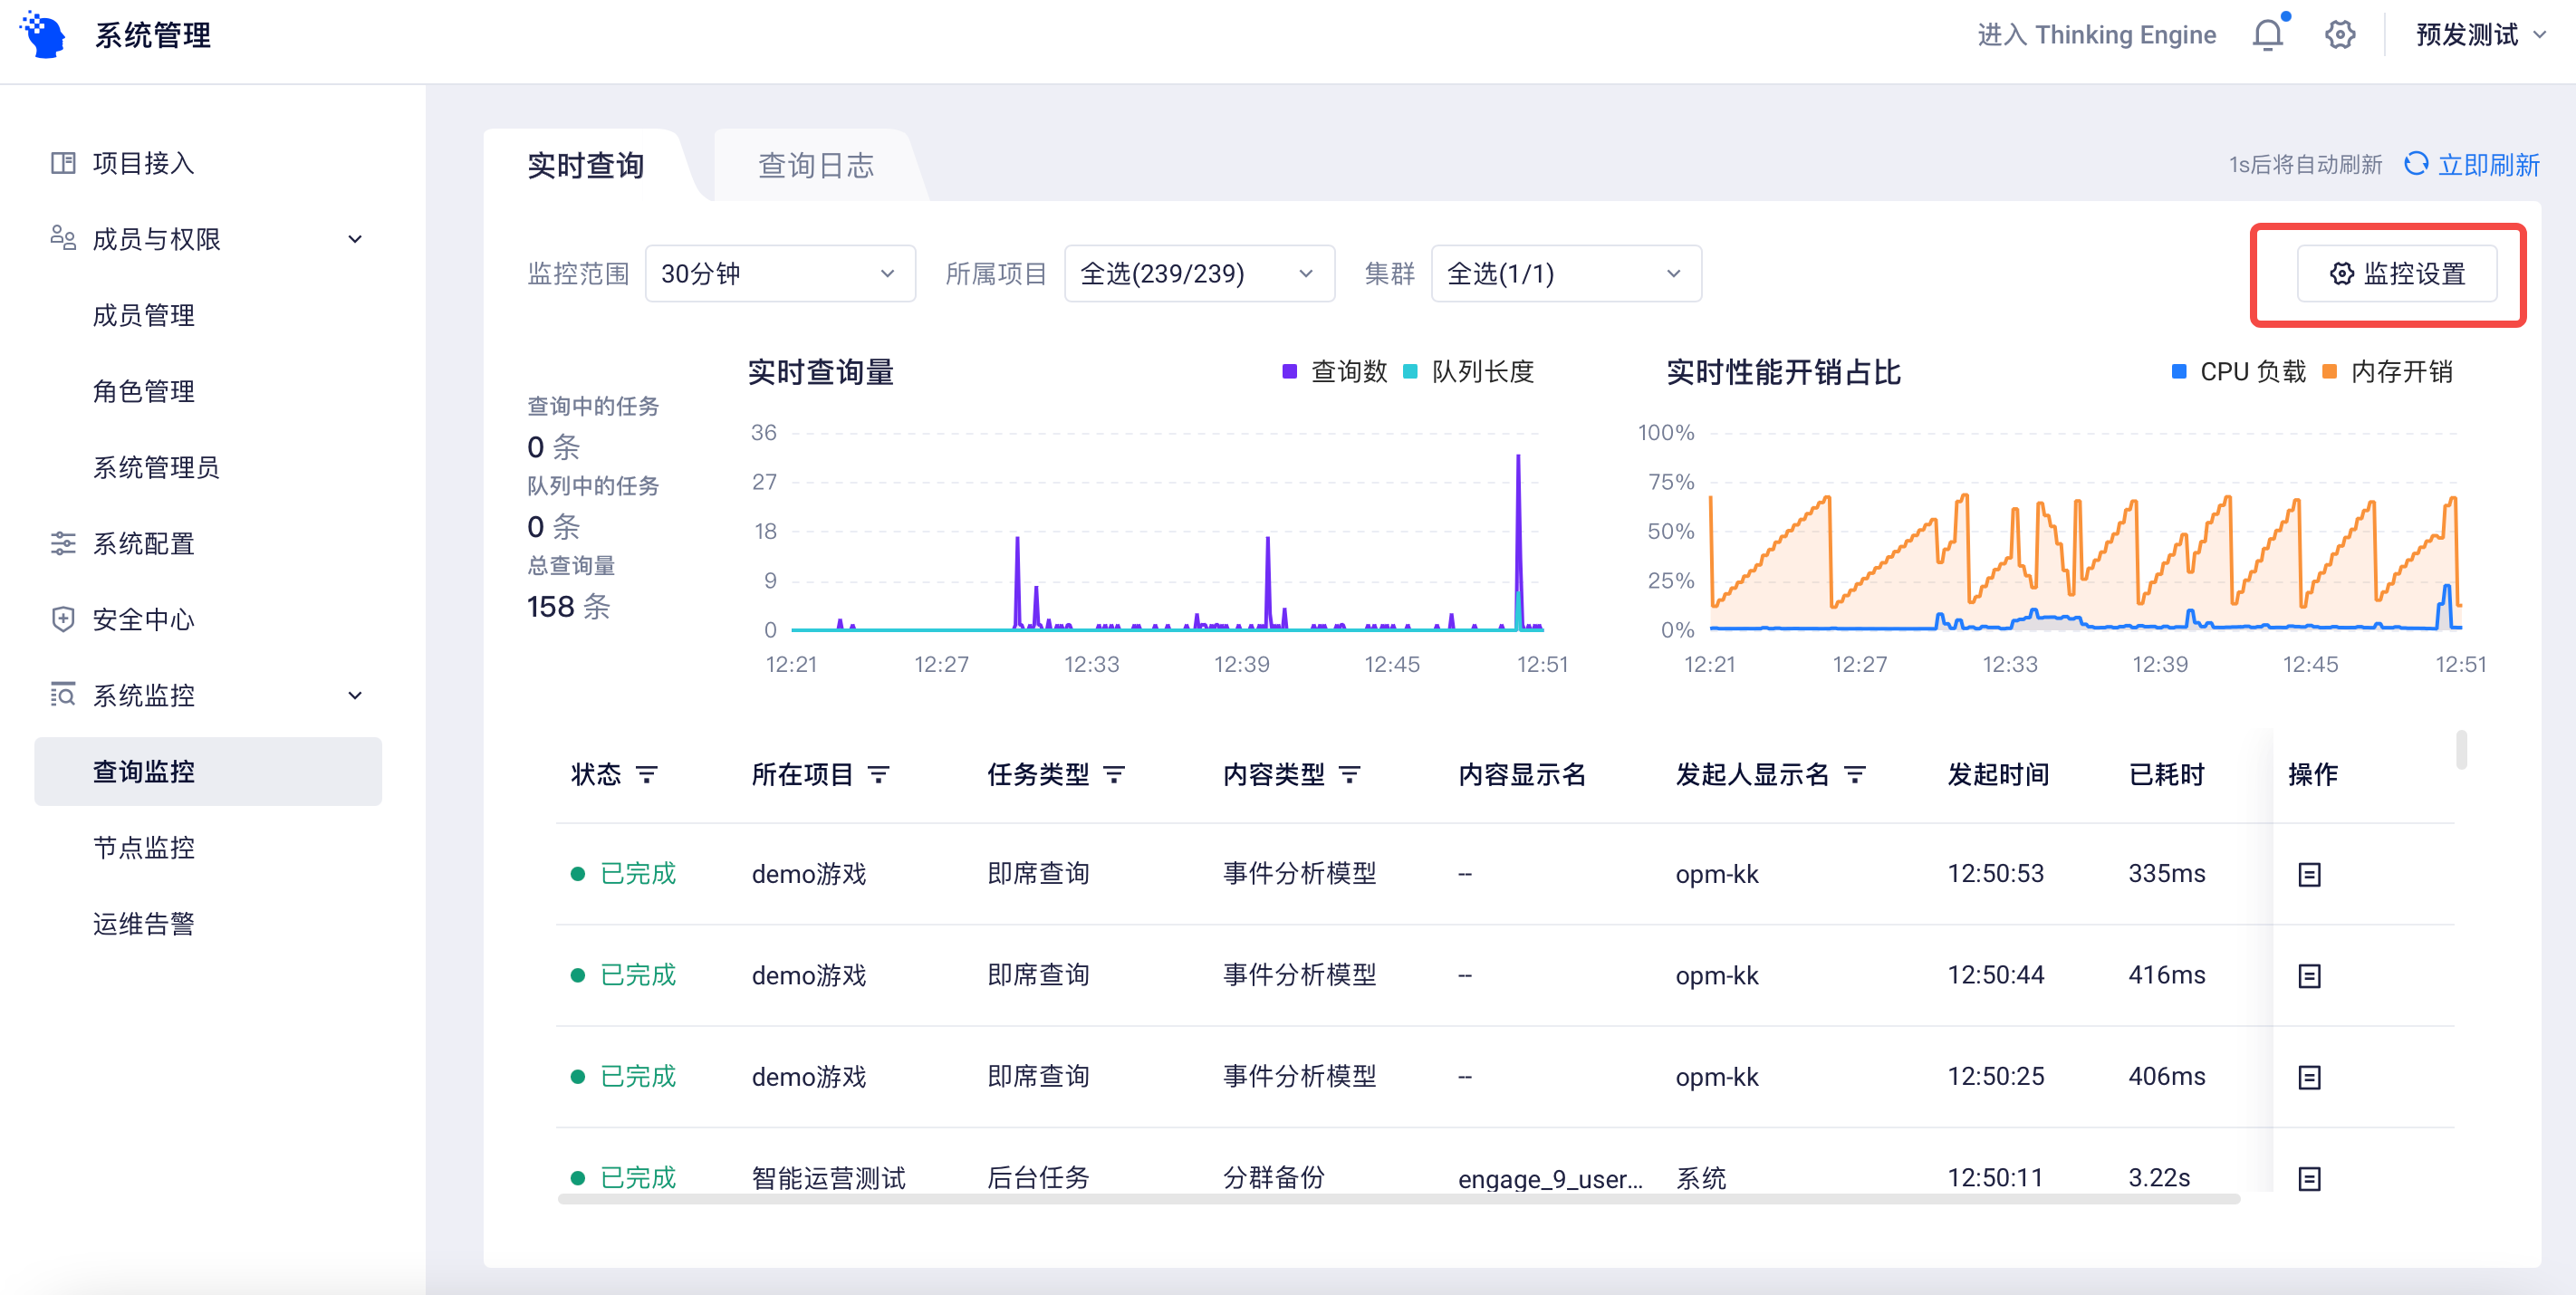View details for the 12:50:11 query row

(x=2309, y=1178)
